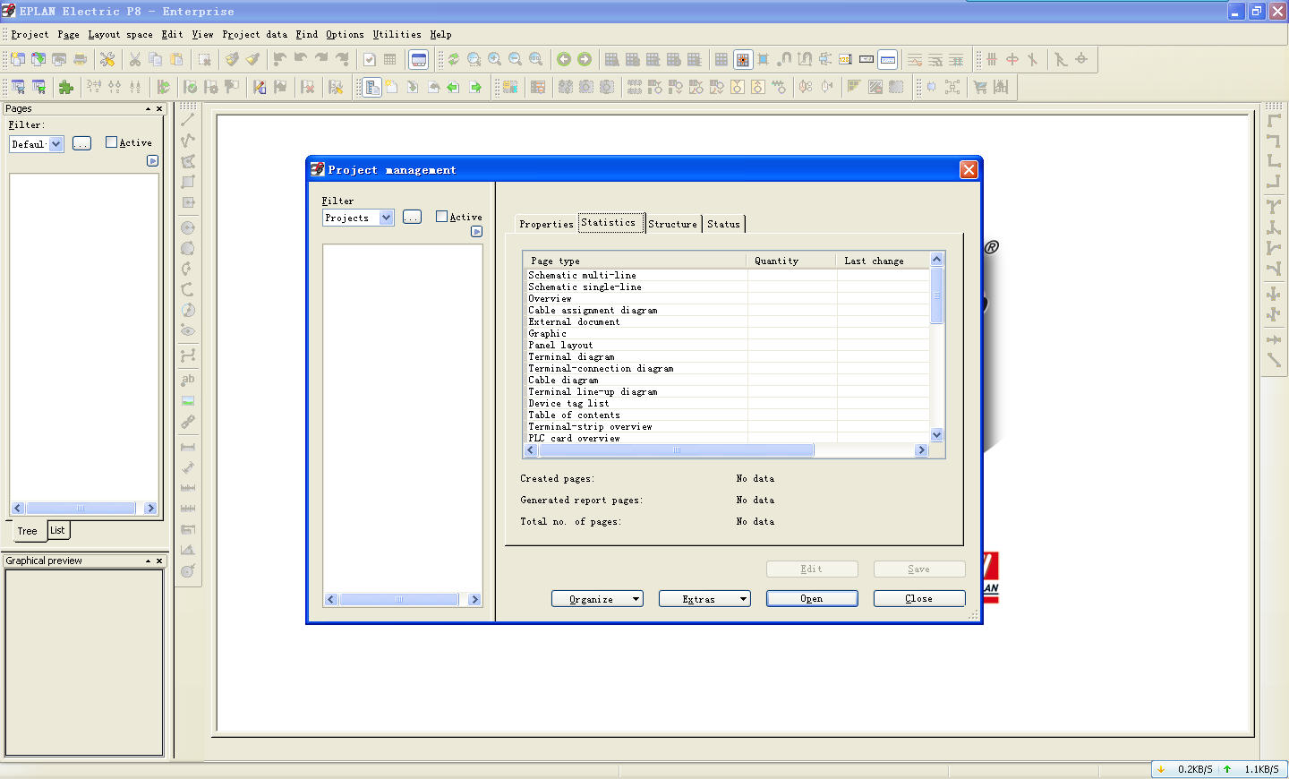1289x779 pixels.
Task: Click the Last change column header
Action: pos(884,261)
